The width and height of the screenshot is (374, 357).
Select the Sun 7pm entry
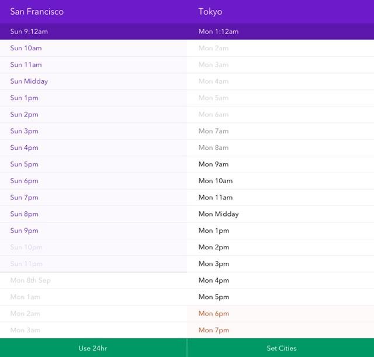93,198
